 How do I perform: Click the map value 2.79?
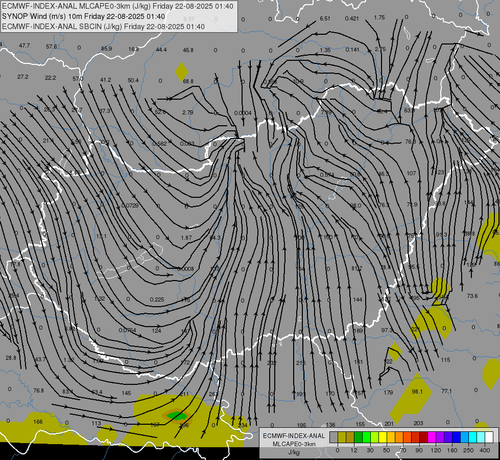[x=188, y=112]
